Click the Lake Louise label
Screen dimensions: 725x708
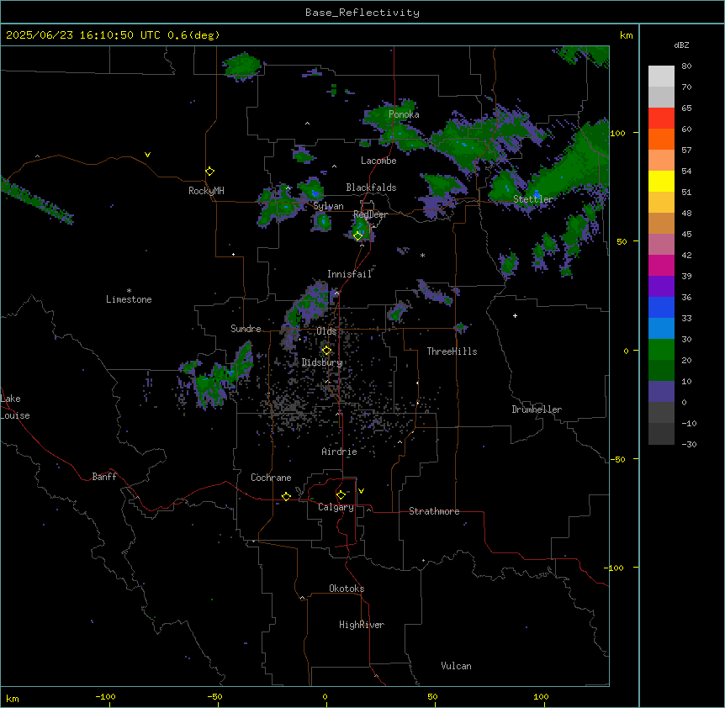(15, 407)
